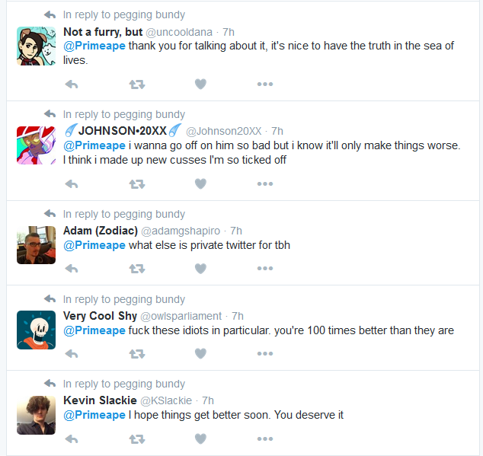The image size is (483, 456).
Task: Open more options on Kevin Slackie's tweet
Action: click(265, 438)
